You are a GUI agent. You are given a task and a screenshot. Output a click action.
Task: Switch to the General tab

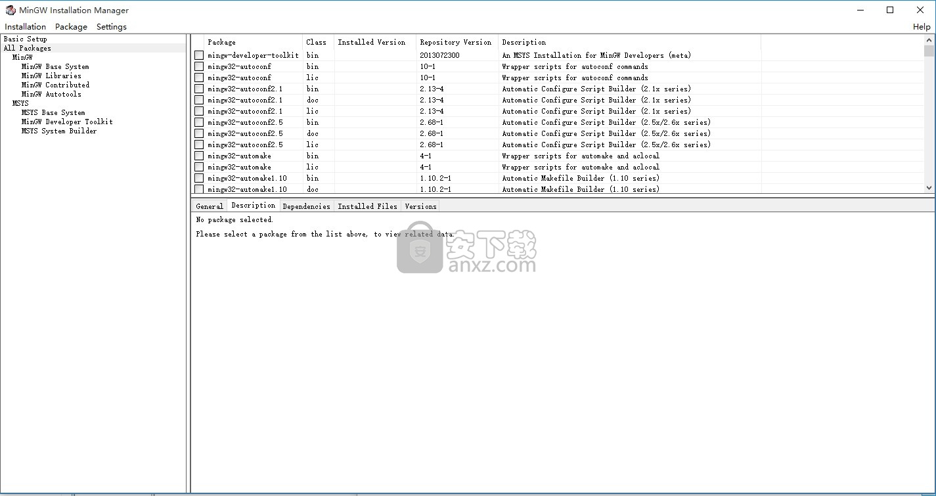pyautogui.click(x=210, y=206)
